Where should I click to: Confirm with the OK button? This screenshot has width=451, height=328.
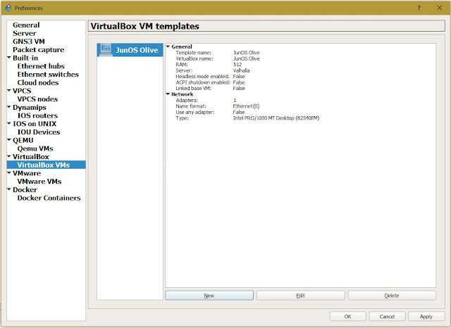[347, 317]
